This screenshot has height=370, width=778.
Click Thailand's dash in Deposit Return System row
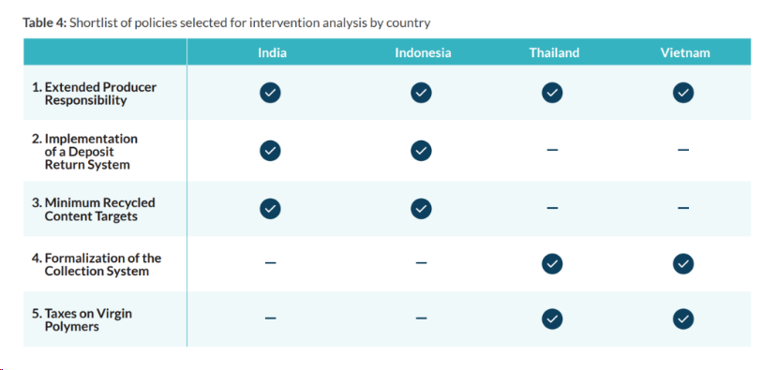tap(552, 150)
